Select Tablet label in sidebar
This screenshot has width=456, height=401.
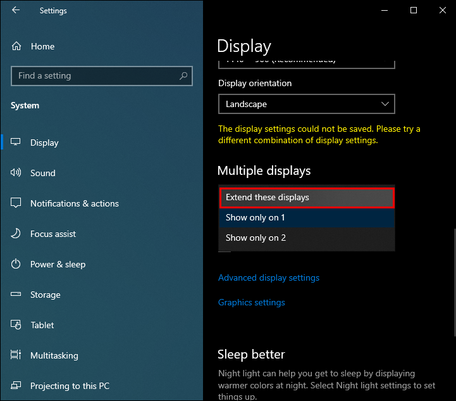(x=42, y=325)
